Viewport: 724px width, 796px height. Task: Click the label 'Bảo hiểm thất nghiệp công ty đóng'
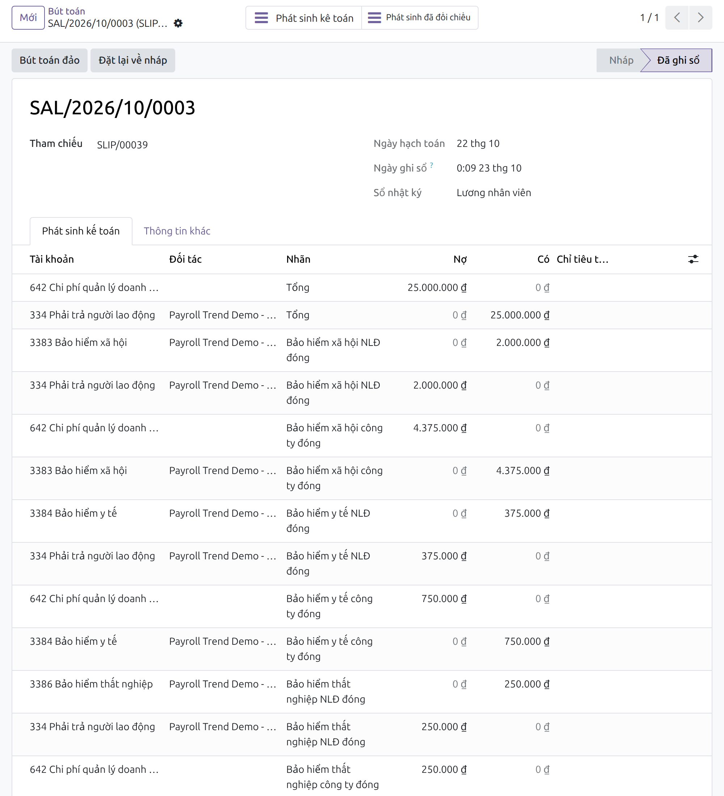point(333,777)
